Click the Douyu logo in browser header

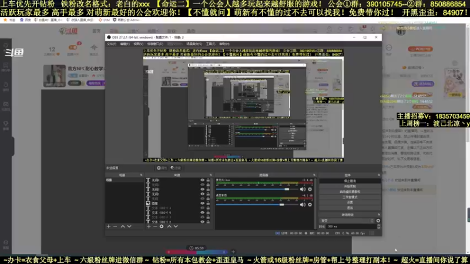pos(69,31)
